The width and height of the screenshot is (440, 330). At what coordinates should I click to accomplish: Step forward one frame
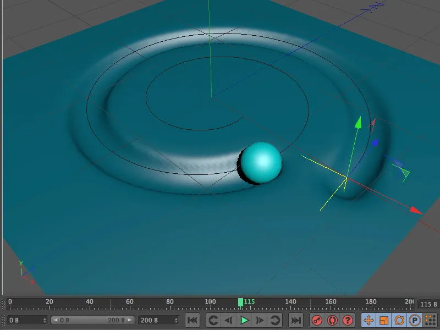(x=260, y=320)
